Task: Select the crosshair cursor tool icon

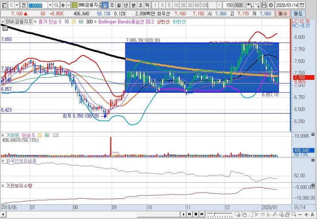Action: tap(257, 214)
